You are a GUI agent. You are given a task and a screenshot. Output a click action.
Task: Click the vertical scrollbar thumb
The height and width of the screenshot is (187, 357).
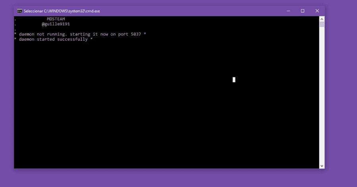(322, 24)
